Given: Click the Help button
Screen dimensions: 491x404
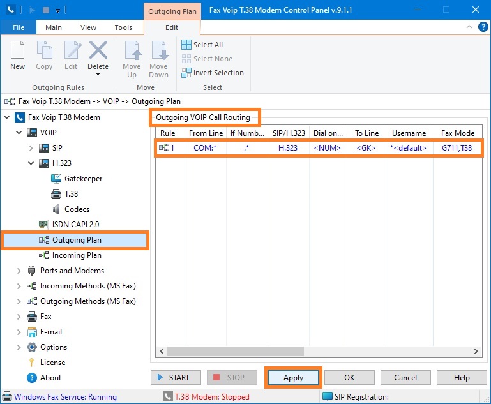Looking at the screenshot, I should [462, 378].
